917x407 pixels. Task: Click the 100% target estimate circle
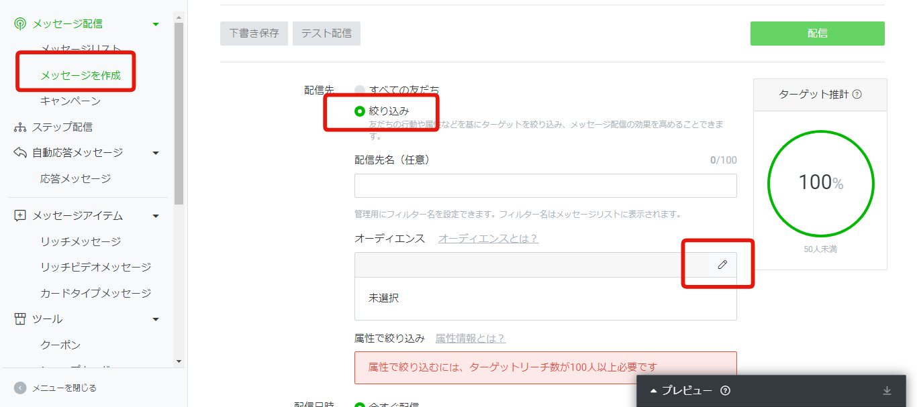coord(820,182)
